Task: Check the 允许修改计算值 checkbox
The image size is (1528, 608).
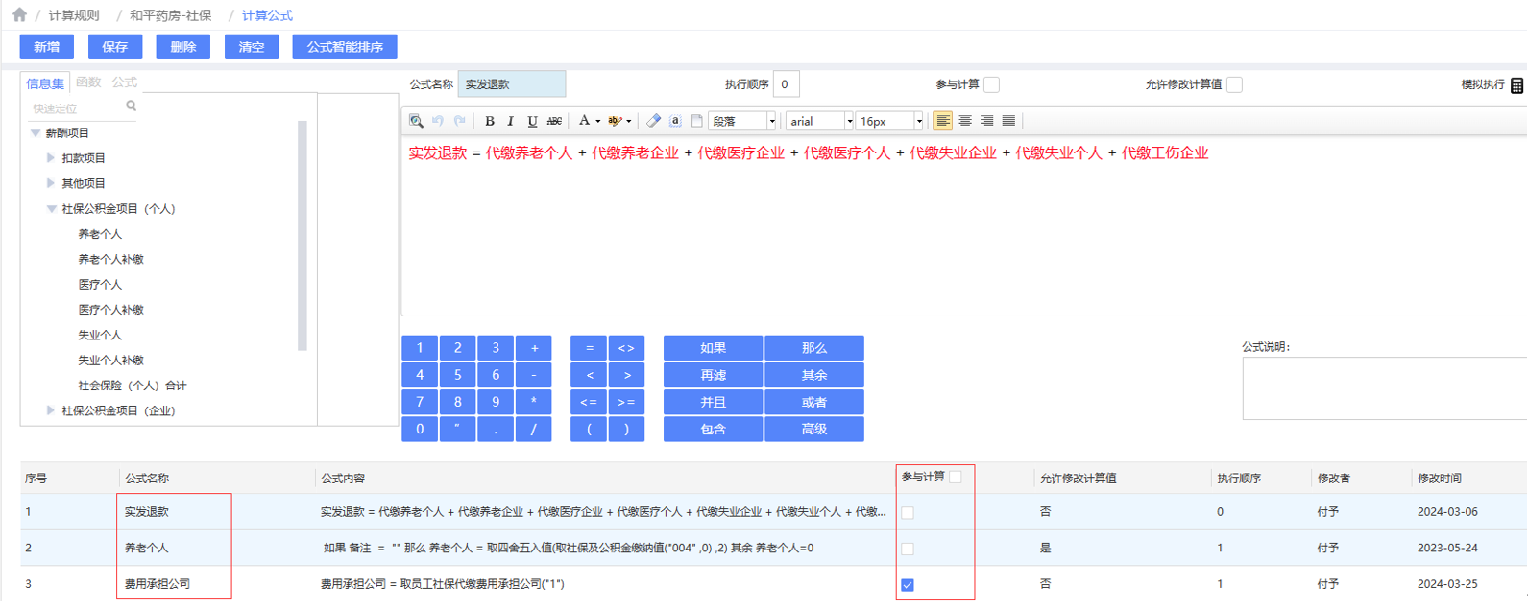Action: (1235, 84)
